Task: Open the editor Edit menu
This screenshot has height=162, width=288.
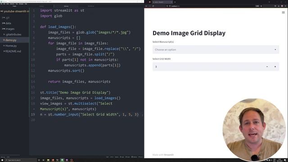Action: pyautogui.click(x=4, y=4)
